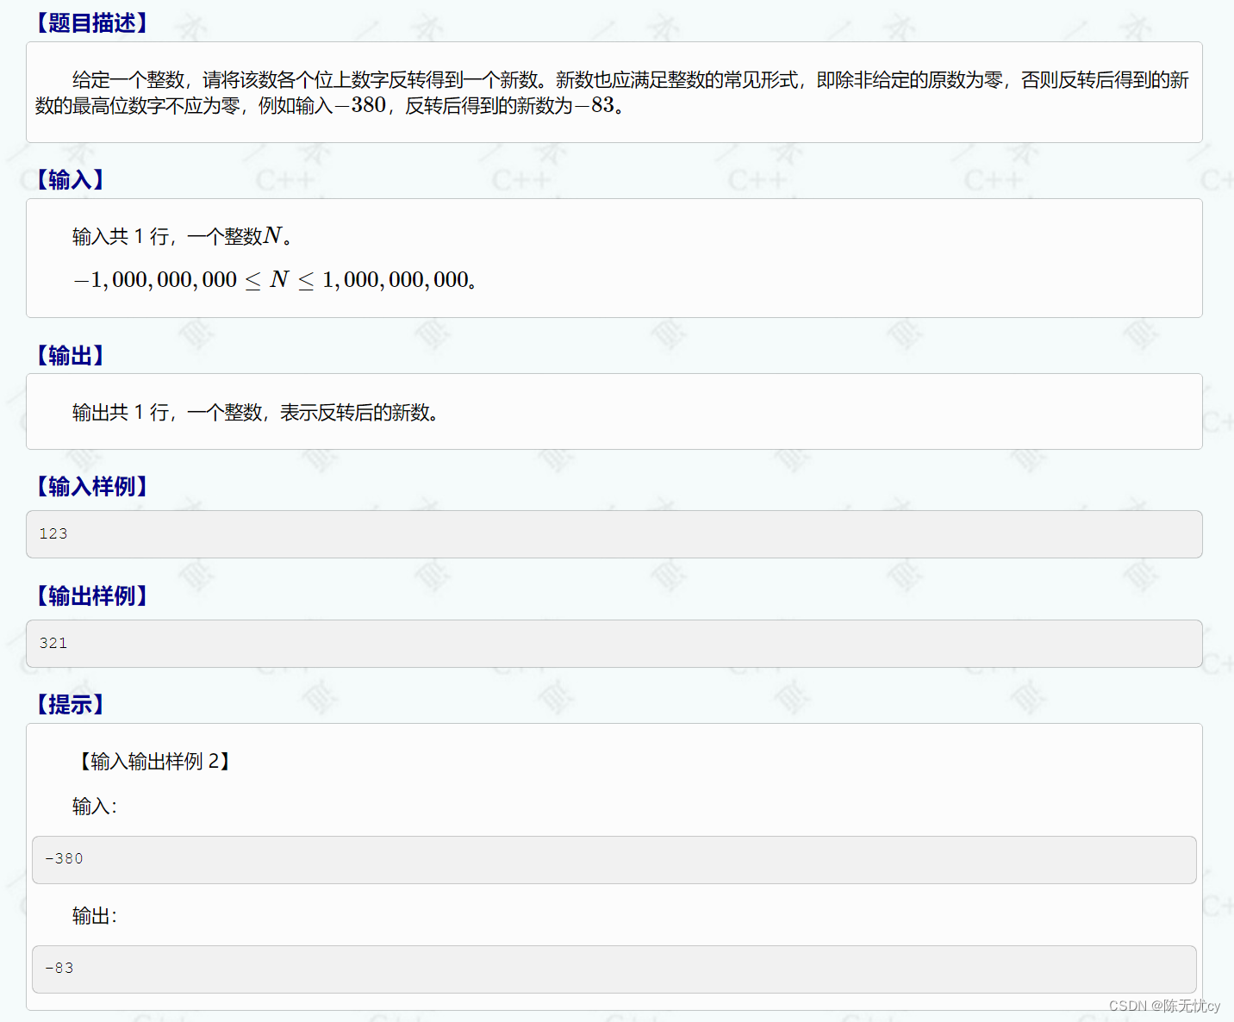
Task: Click the sample input value 123
Action: click(x=53, y=533)
